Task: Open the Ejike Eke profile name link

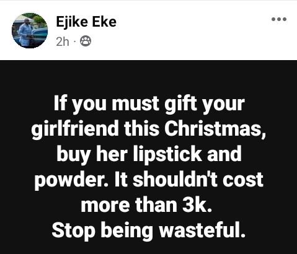Action: 86,22
